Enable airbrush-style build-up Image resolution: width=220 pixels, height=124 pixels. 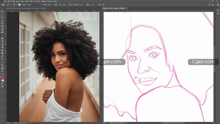pos(70,5)
